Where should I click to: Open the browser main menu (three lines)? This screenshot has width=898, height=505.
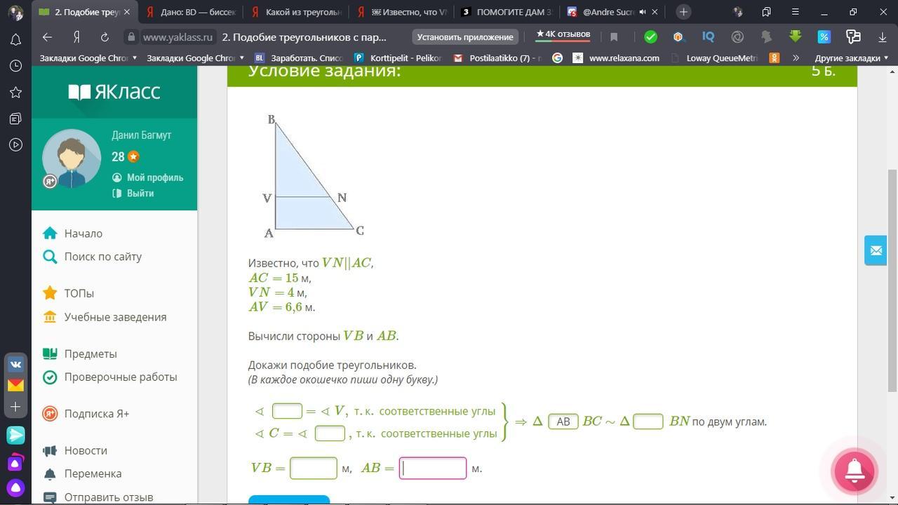click(795, 12)
